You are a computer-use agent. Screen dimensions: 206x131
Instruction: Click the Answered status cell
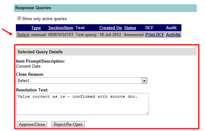click(134, 35)
